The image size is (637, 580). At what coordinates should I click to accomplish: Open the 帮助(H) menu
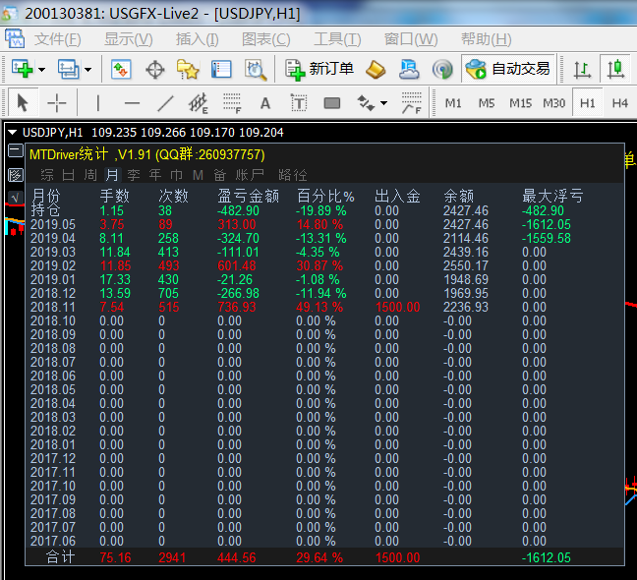pyautogui.click(x=486, y=39)
